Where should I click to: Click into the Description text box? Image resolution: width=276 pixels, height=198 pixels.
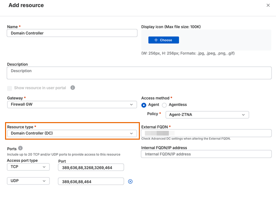coord(139,73)
